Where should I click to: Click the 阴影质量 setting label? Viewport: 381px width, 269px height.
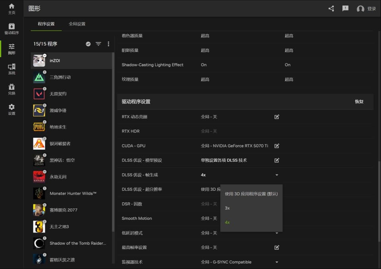click(x=130, y=50)
